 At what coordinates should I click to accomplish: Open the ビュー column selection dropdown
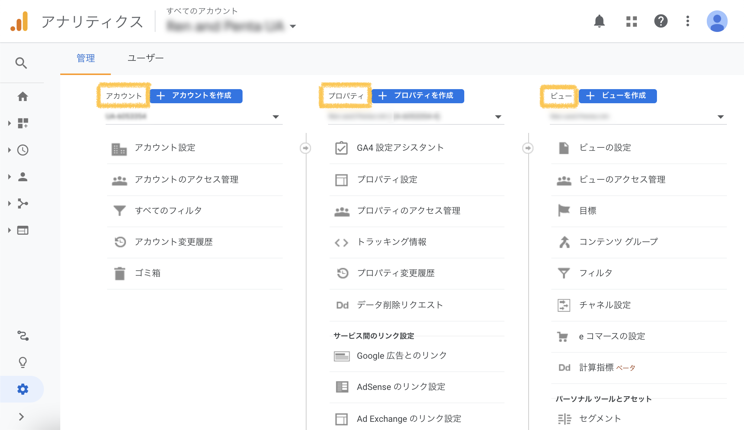tap(638, 117)
